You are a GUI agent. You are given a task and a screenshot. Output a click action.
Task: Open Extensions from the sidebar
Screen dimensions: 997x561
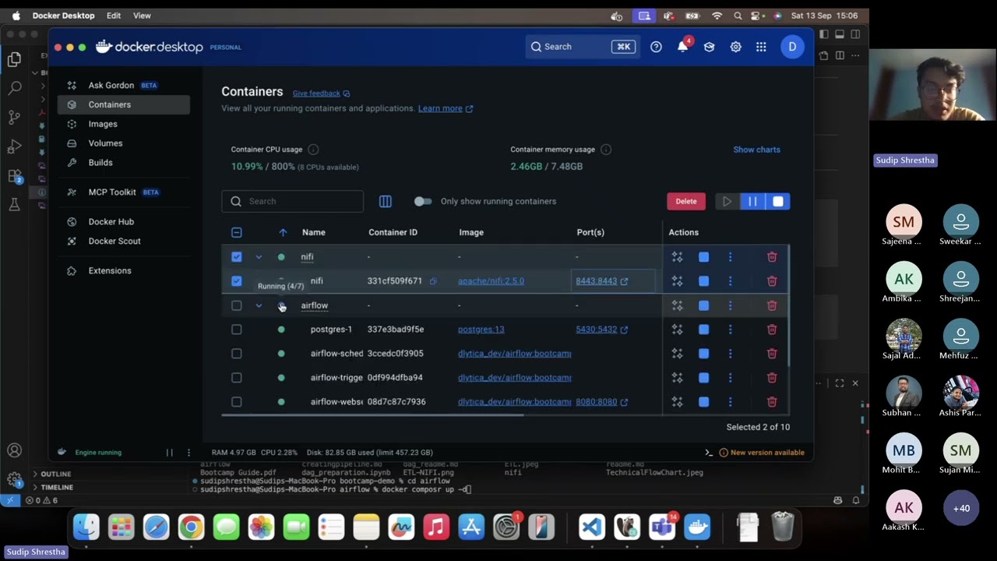[110, 270]
